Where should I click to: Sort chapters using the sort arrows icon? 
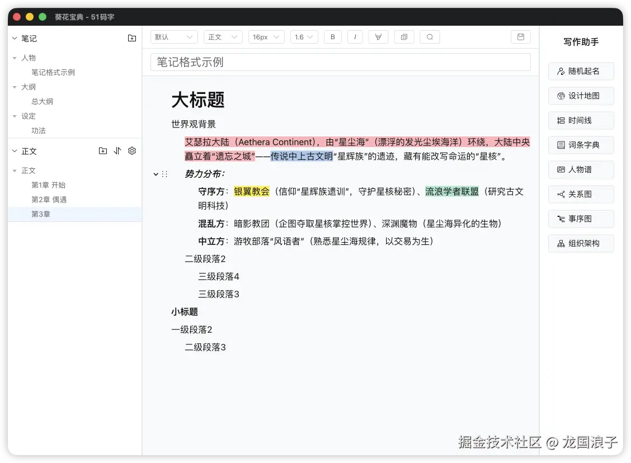point(117,150)
